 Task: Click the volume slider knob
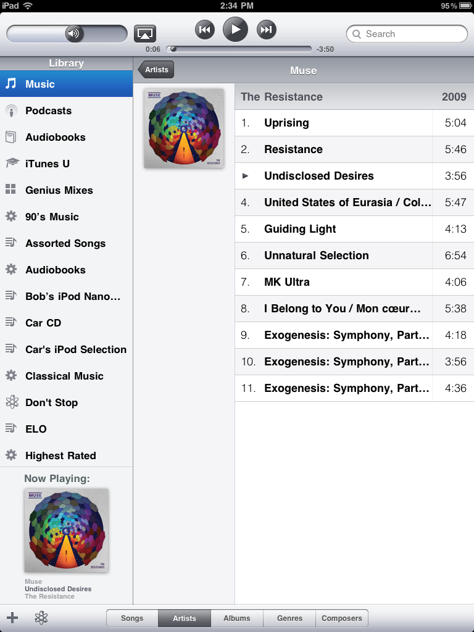[74, 33]
